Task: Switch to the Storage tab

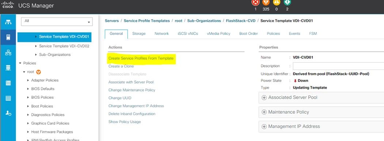Action: click(139, 34)
